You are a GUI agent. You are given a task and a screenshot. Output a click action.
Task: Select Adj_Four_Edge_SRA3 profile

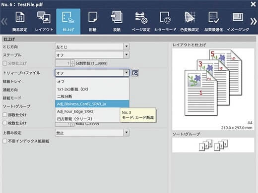[88, 111]
